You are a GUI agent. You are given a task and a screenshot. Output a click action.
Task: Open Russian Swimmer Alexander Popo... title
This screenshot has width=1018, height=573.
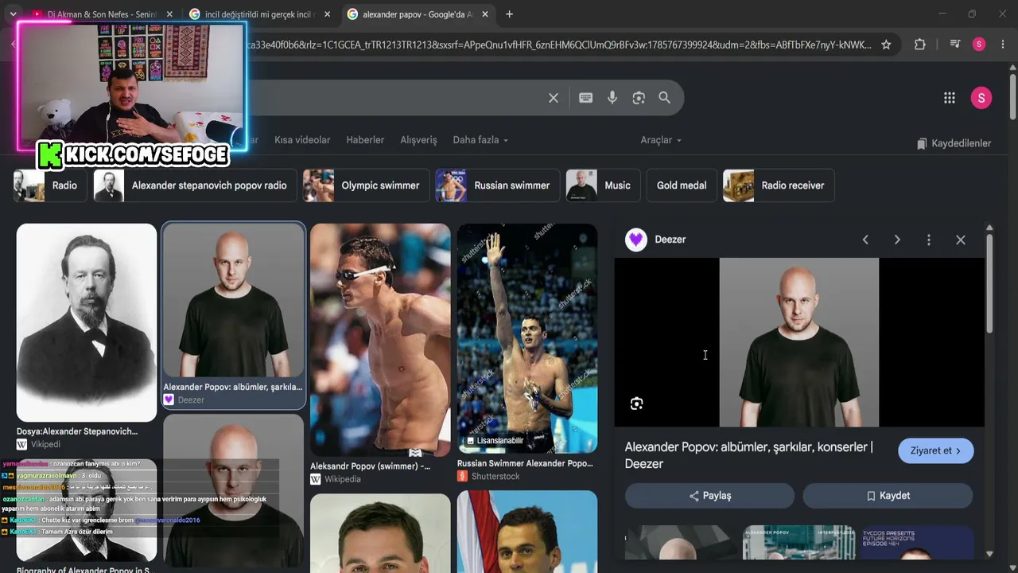click(525, 463)
